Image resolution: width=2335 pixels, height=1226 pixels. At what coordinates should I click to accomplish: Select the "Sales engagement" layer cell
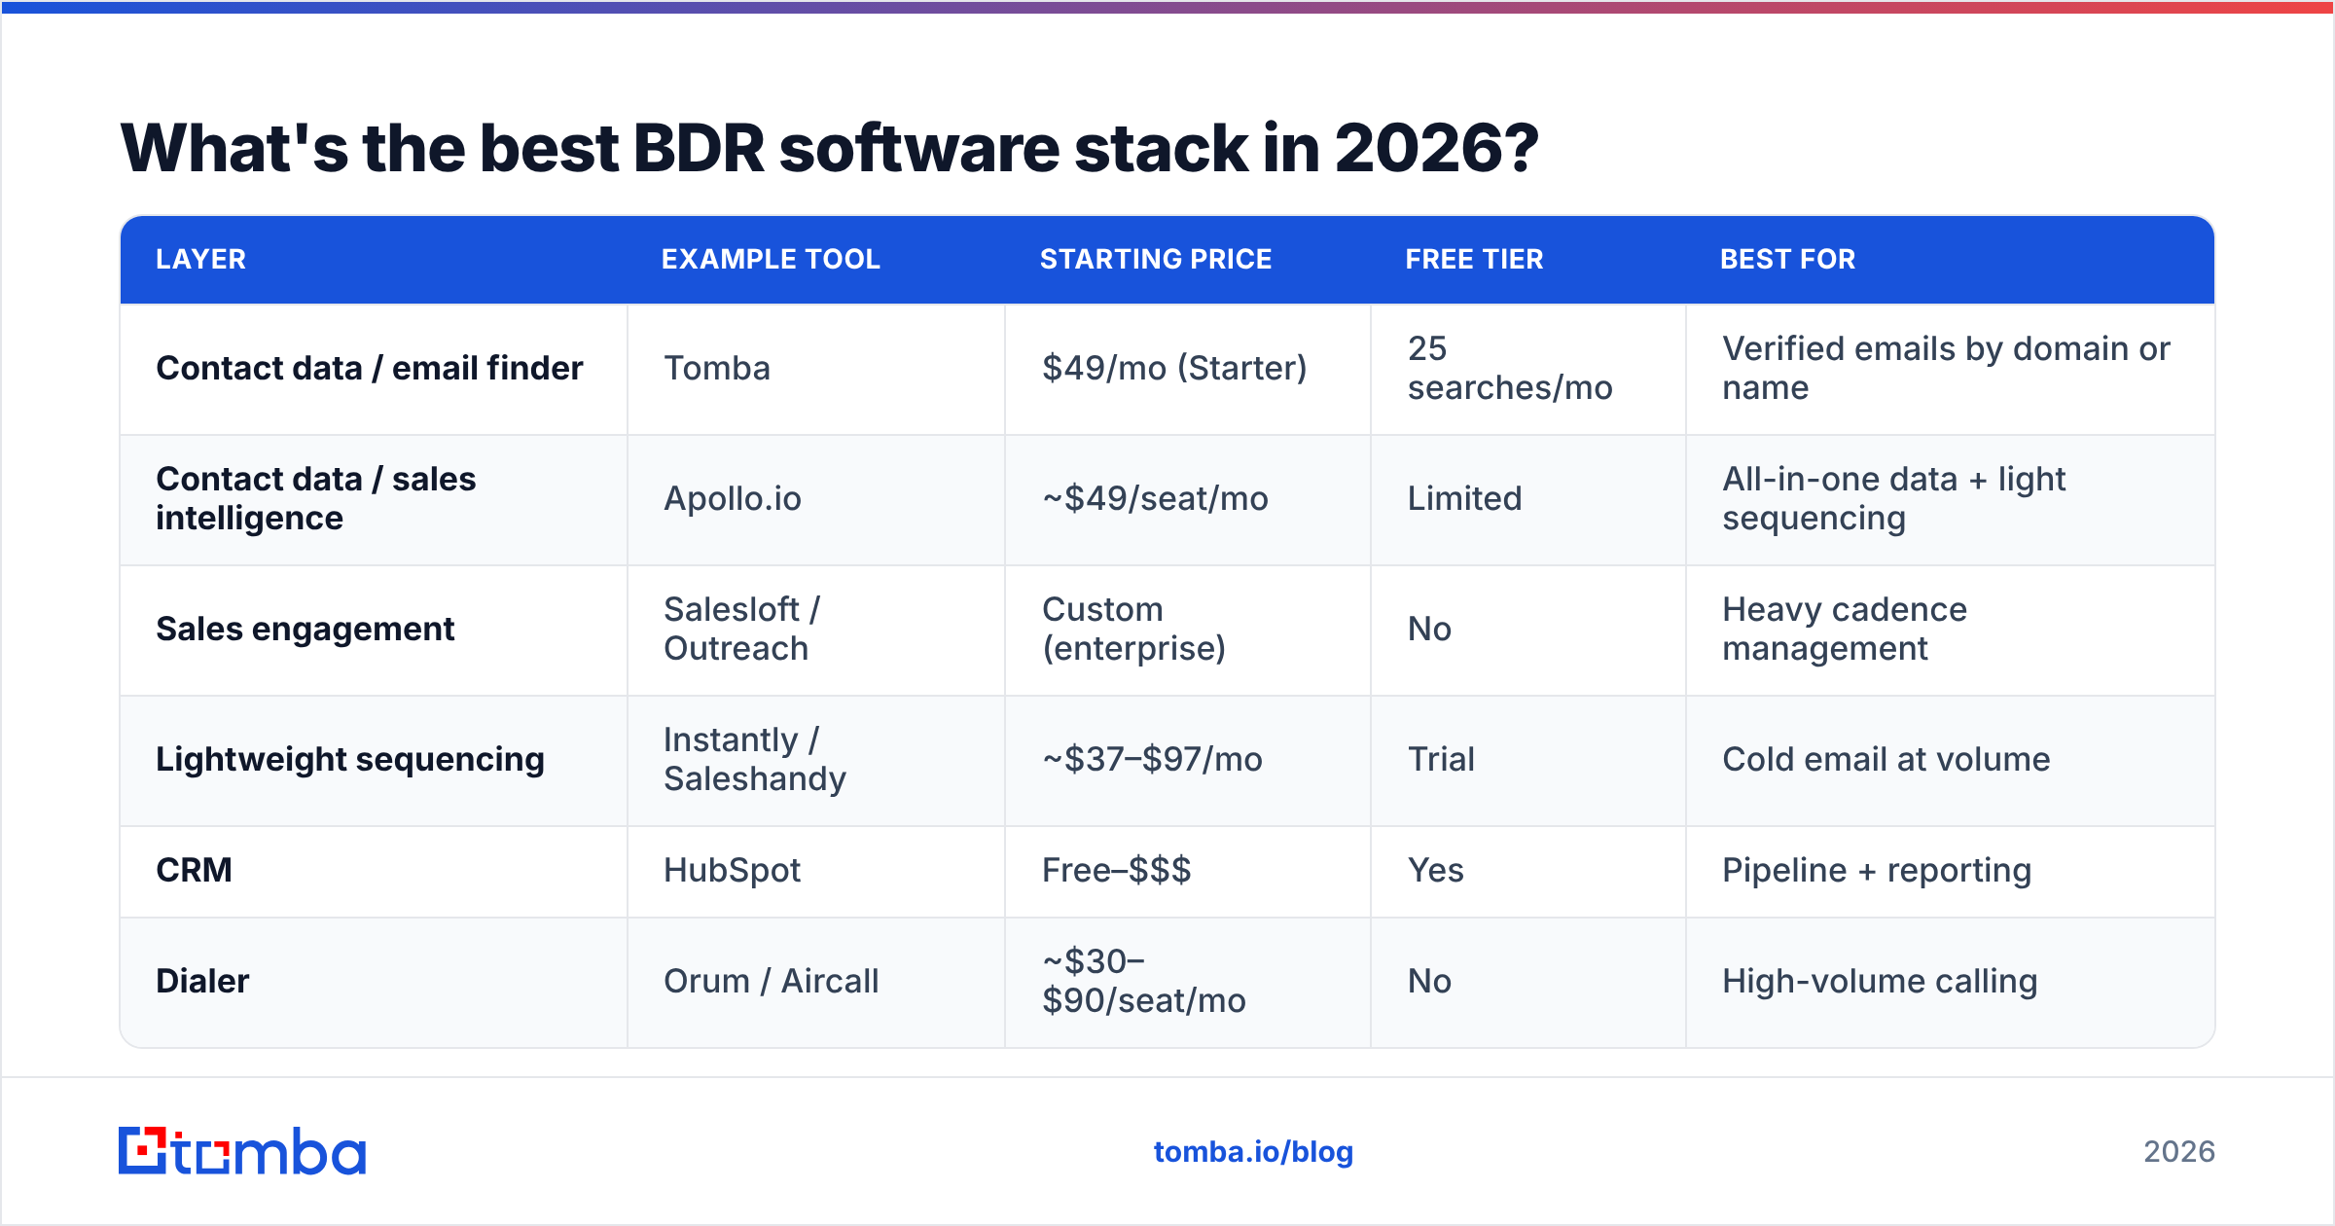coord(374,630)
